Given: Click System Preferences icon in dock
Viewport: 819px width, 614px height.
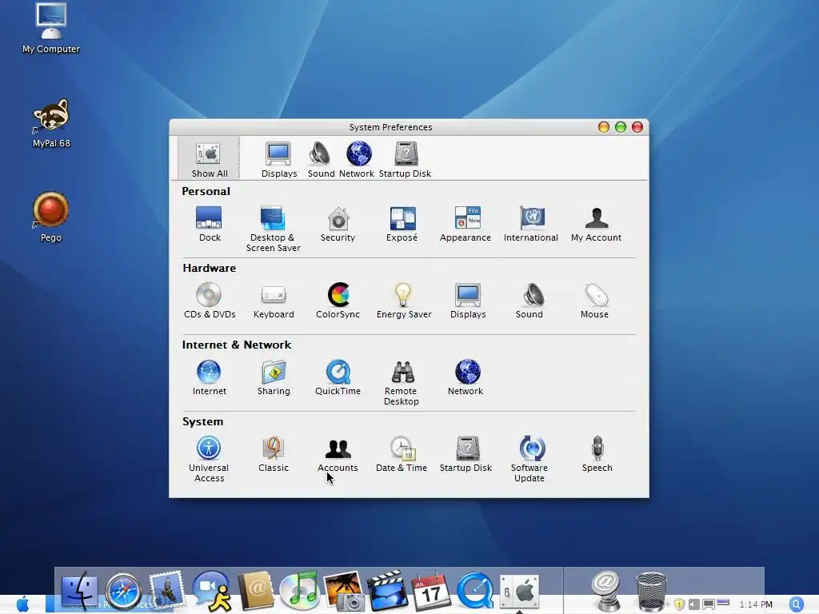Looking at the screenshot, I should [x=519, y=592].
